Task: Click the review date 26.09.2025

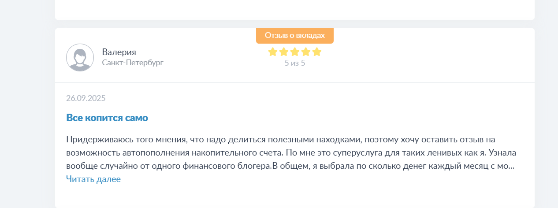Action: point(86,98)
